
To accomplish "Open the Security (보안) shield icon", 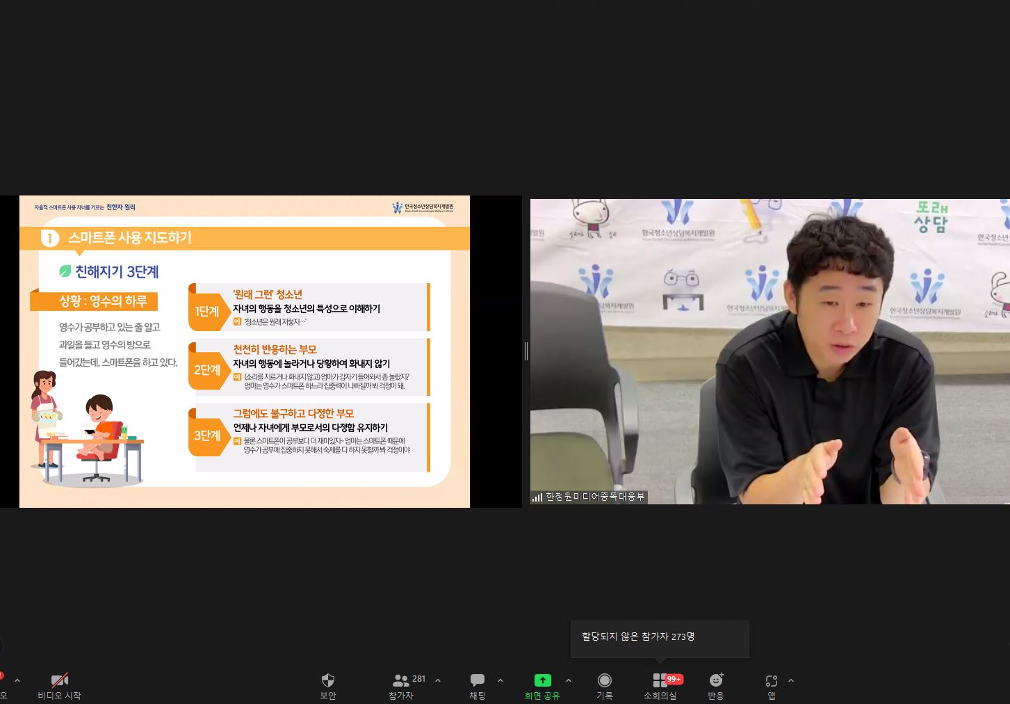I will tap(328, 680).
